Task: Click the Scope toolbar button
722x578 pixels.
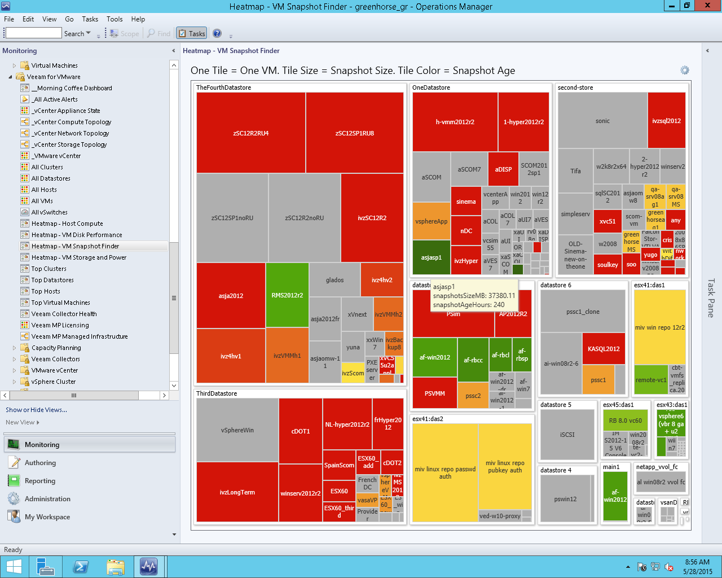Action: pos(125,33)
